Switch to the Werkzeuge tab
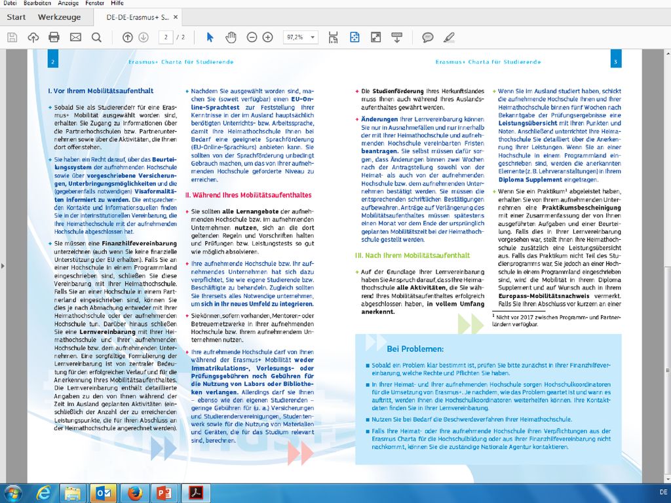This screenshot has width=671, height=503. coord(59,17)
